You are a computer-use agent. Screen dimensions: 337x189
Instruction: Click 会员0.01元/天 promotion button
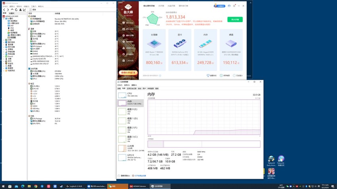click(128, 72)
